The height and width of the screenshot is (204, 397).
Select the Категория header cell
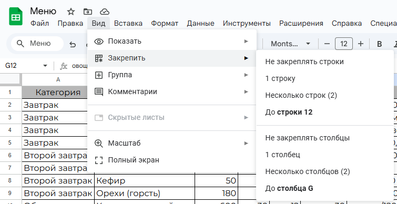[x=58, y=93]
